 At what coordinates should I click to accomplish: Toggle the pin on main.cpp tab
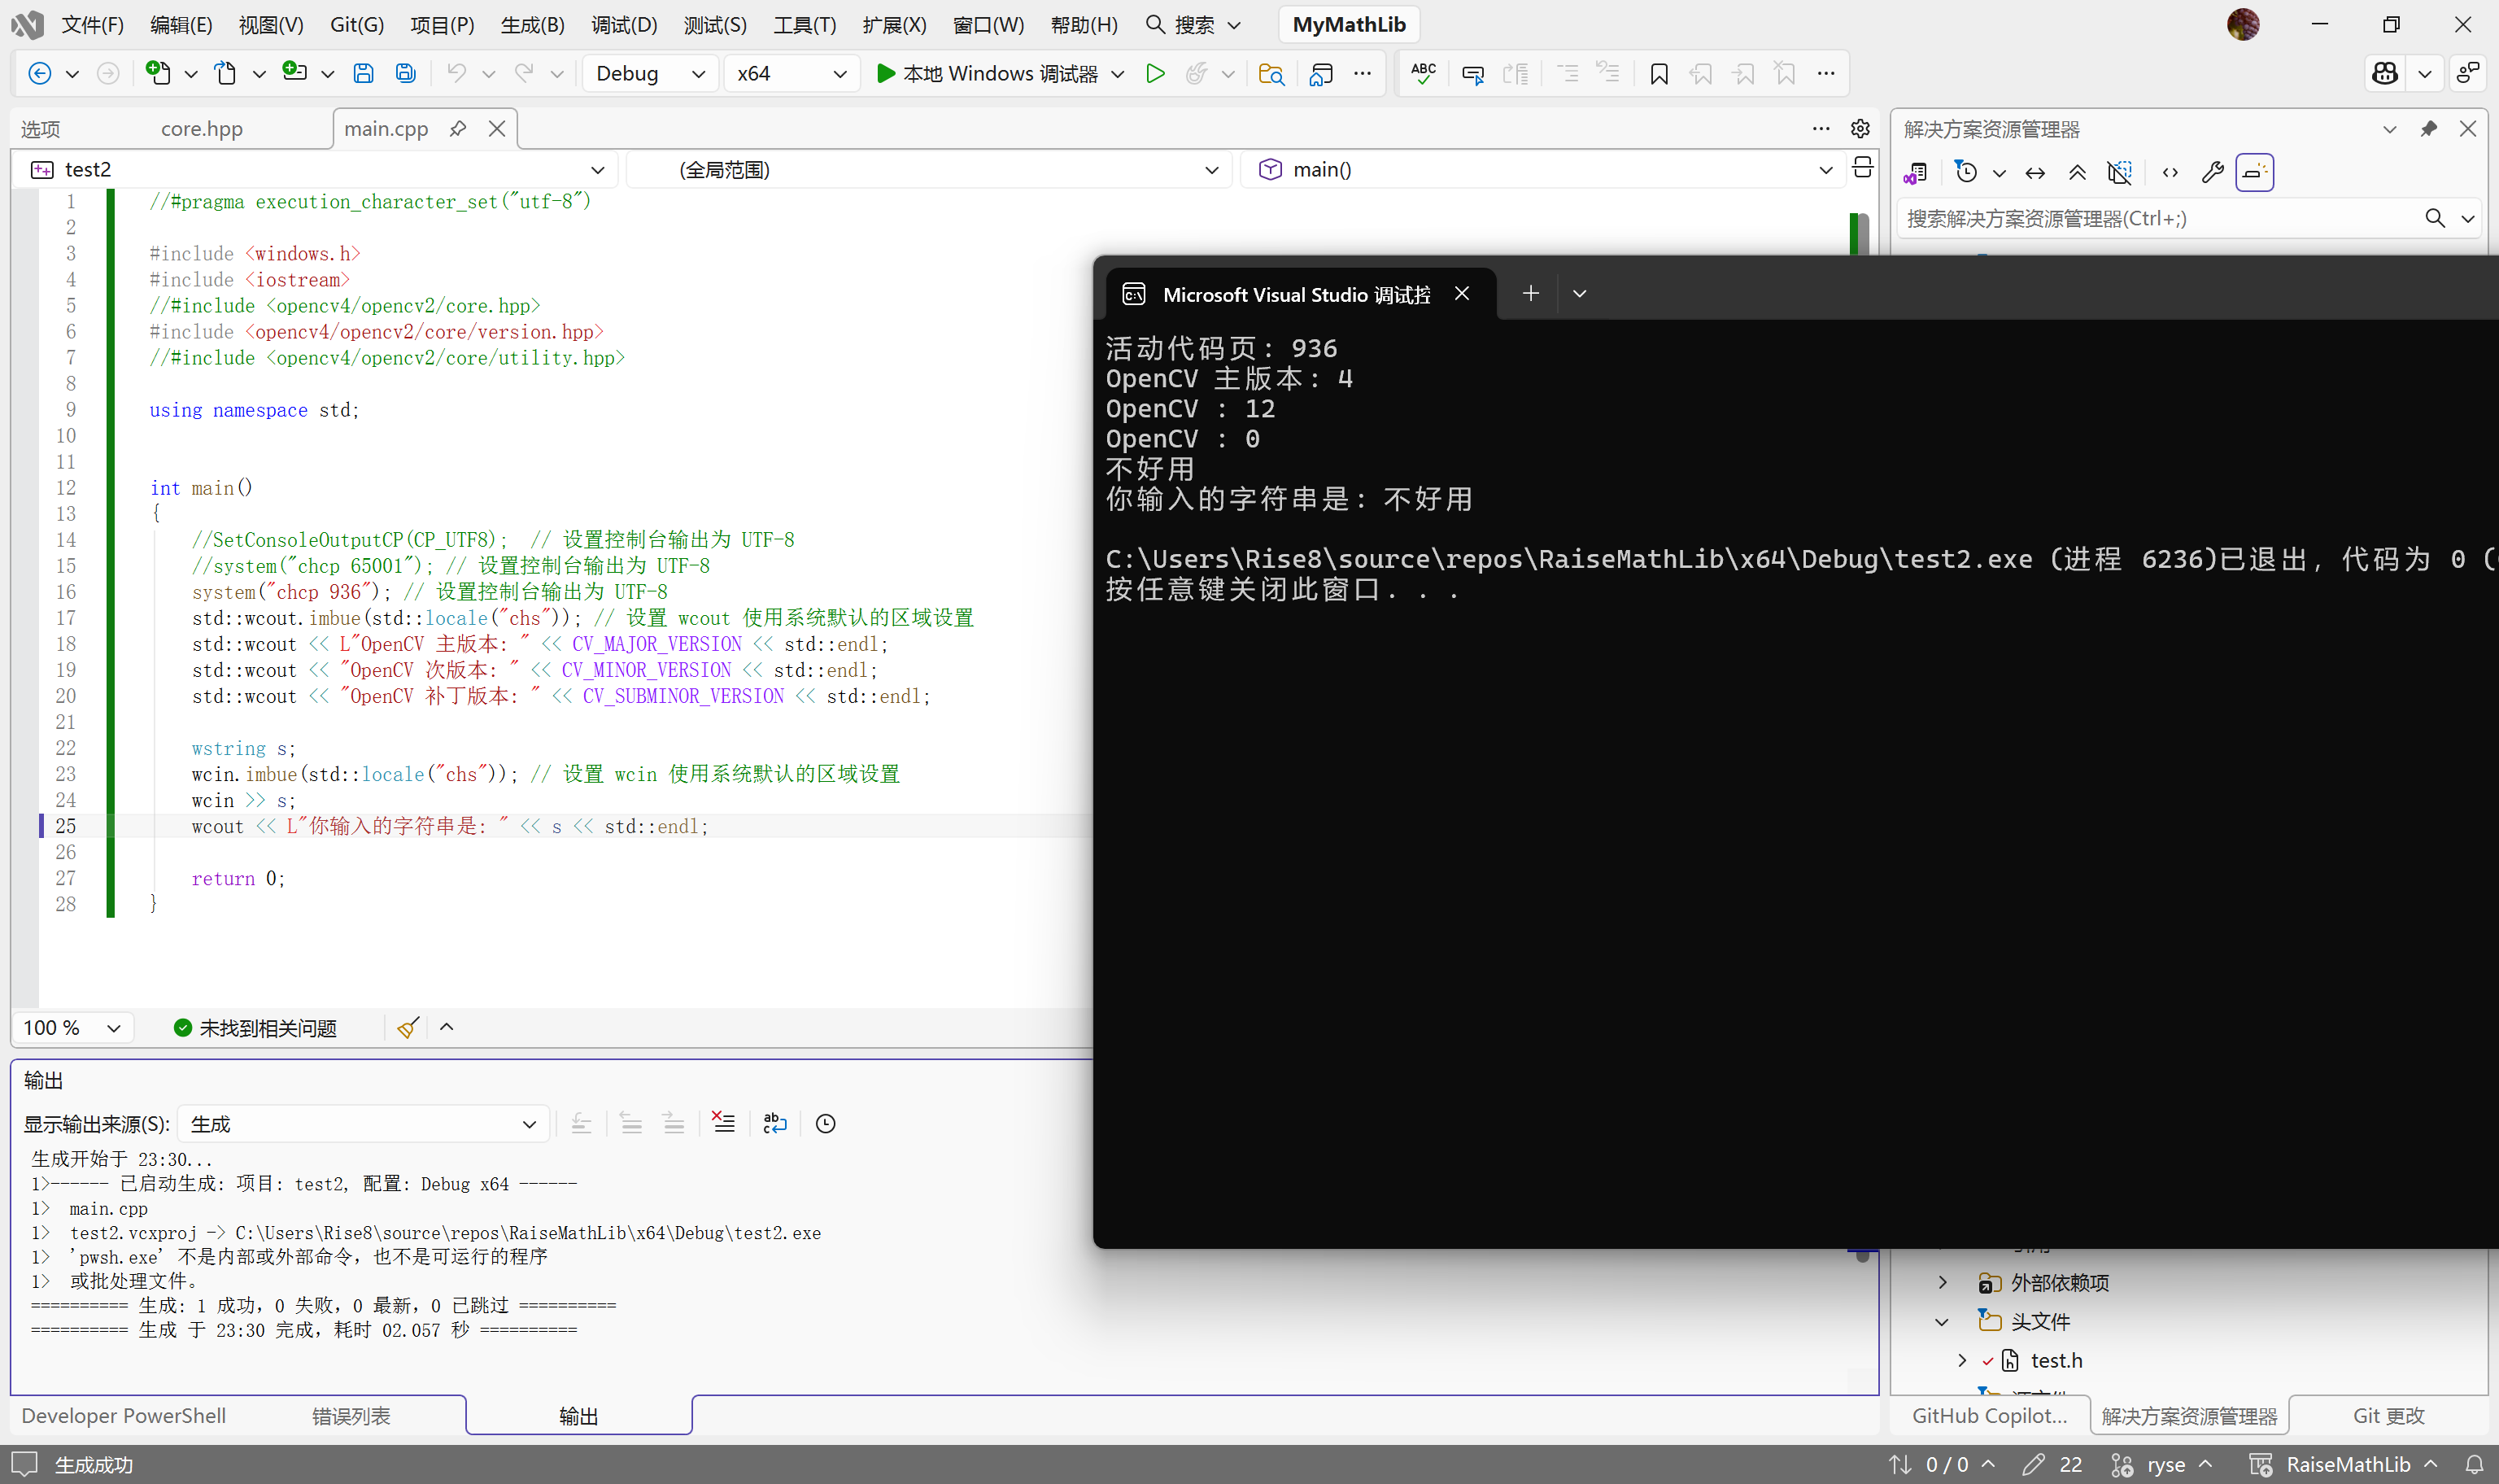tap(458, 128)
